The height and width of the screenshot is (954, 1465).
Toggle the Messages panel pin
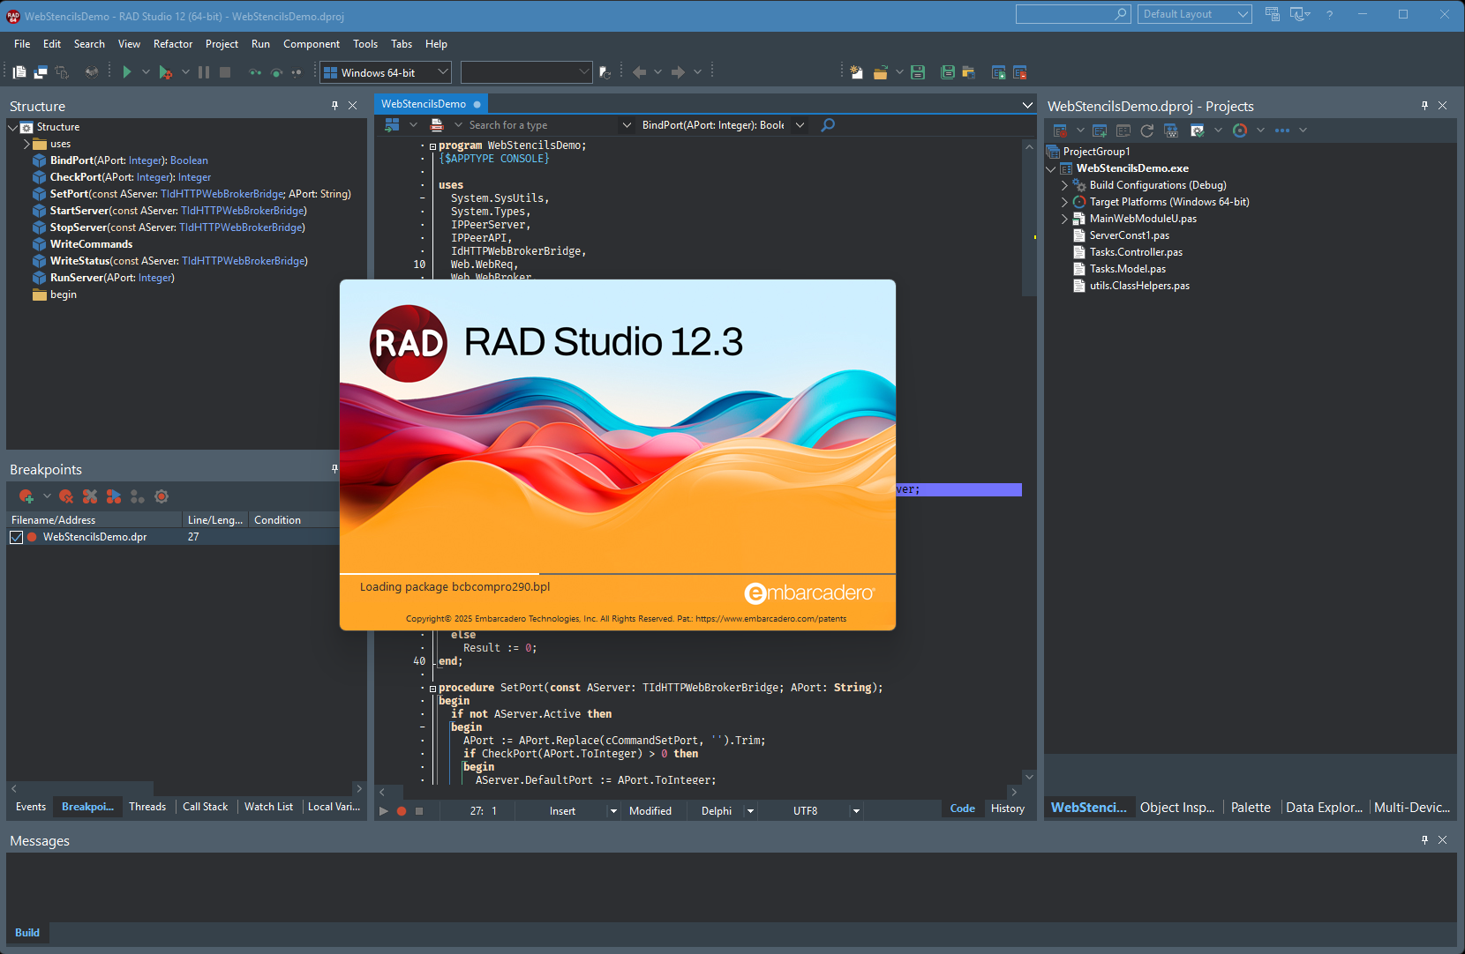point(1424,840)
